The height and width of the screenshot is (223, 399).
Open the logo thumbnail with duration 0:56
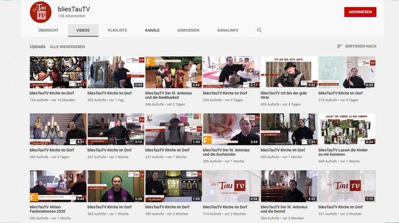pos(231,186)
